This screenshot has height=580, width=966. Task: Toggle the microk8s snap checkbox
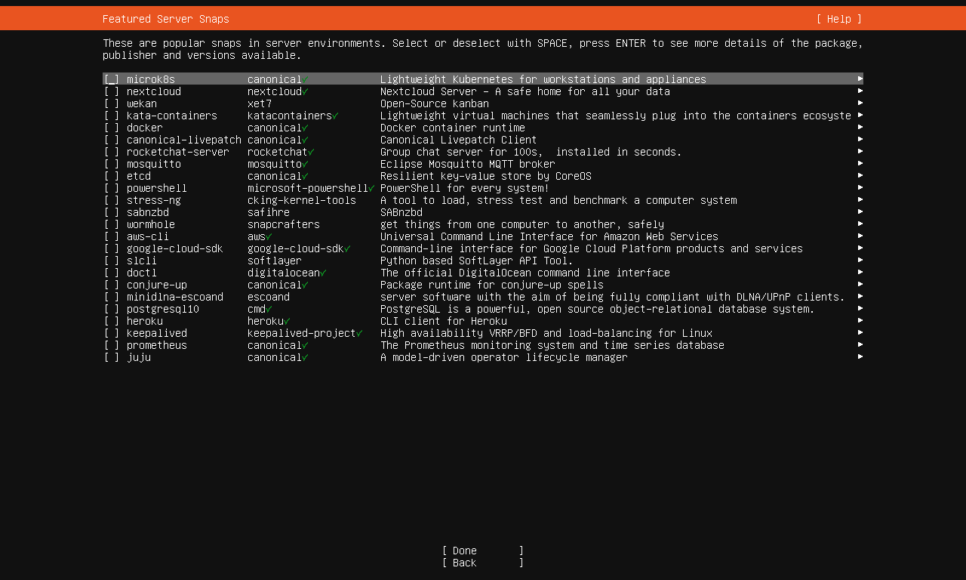click(x=112, y=79)
